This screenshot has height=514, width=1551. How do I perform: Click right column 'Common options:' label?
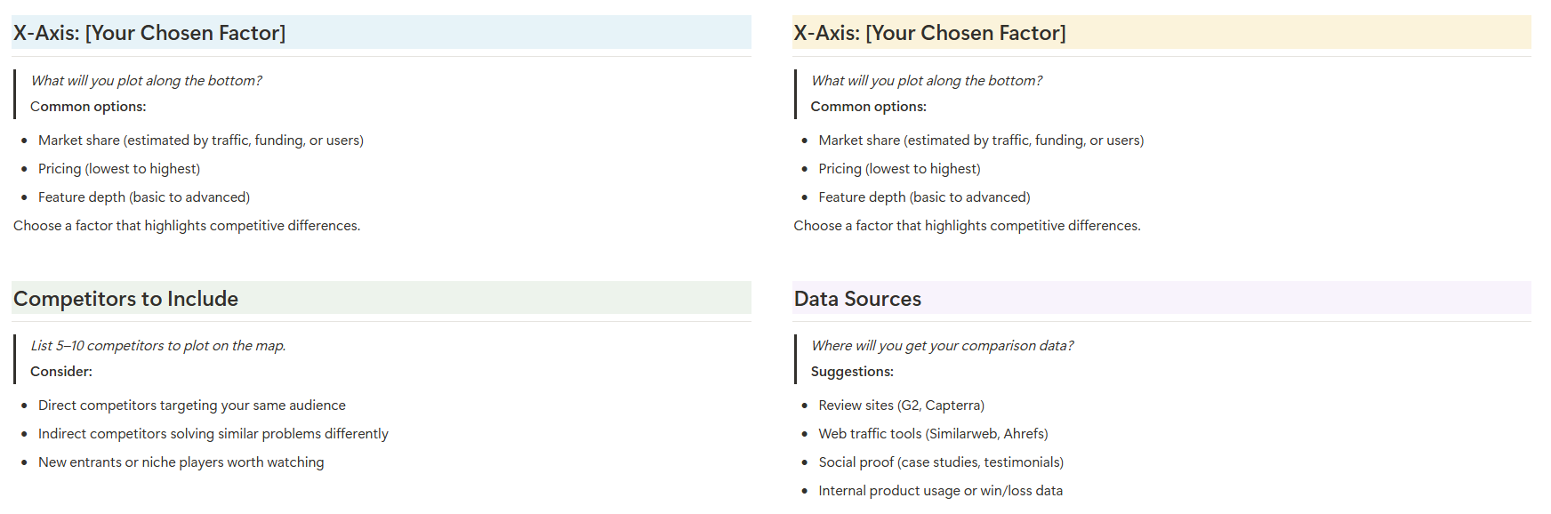pos(868,107)
